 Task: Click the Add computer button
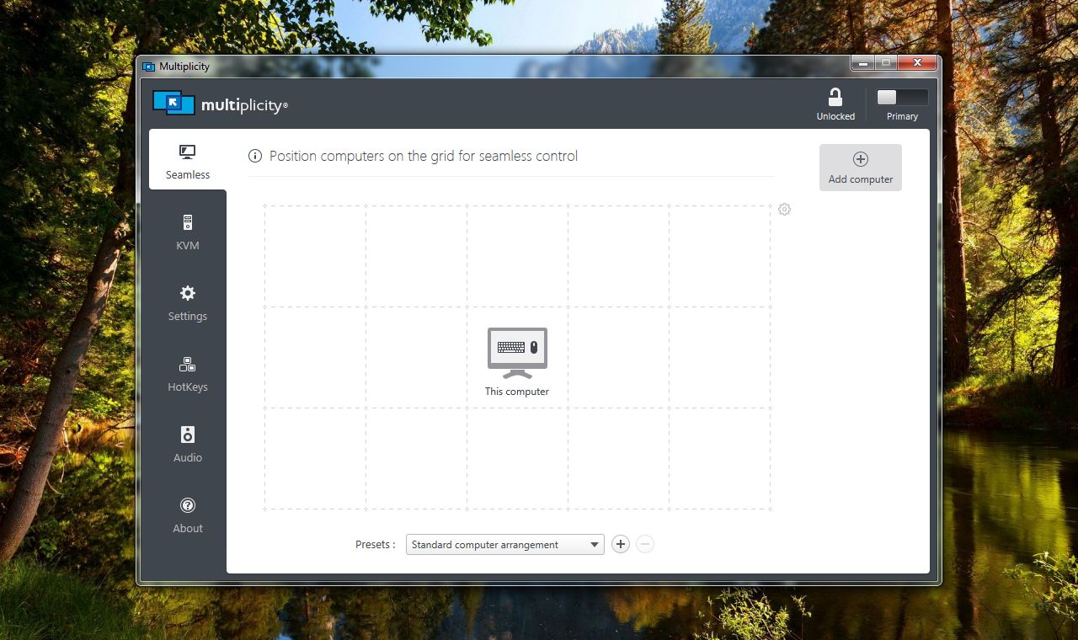coord(860,167)
